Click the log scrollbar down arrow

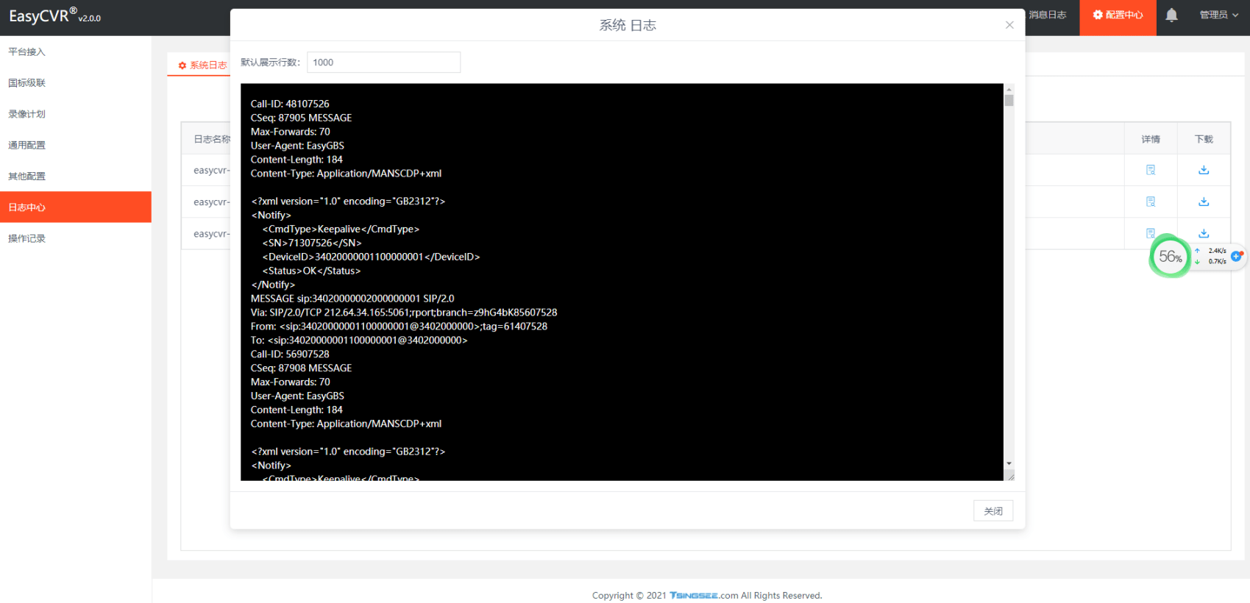pos(1009,463)
